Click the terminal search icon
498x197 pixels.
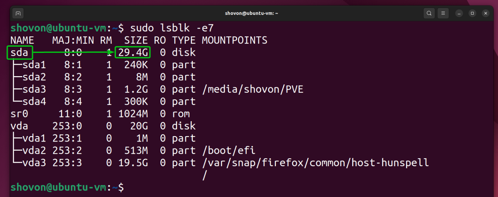click(x=429, y=14)
